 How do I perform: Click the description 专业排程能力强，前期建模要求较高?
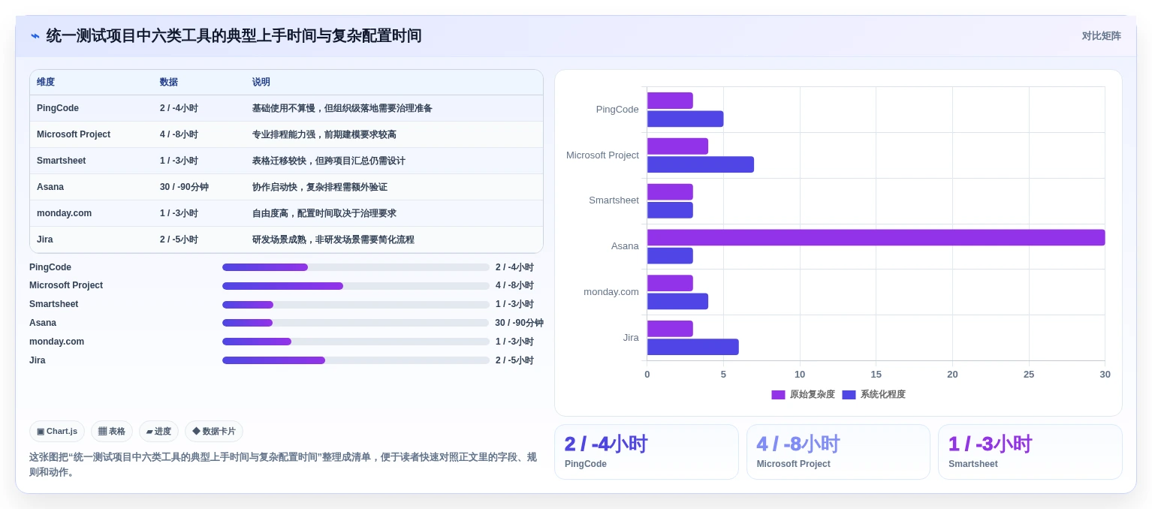(x=324, y=134)
